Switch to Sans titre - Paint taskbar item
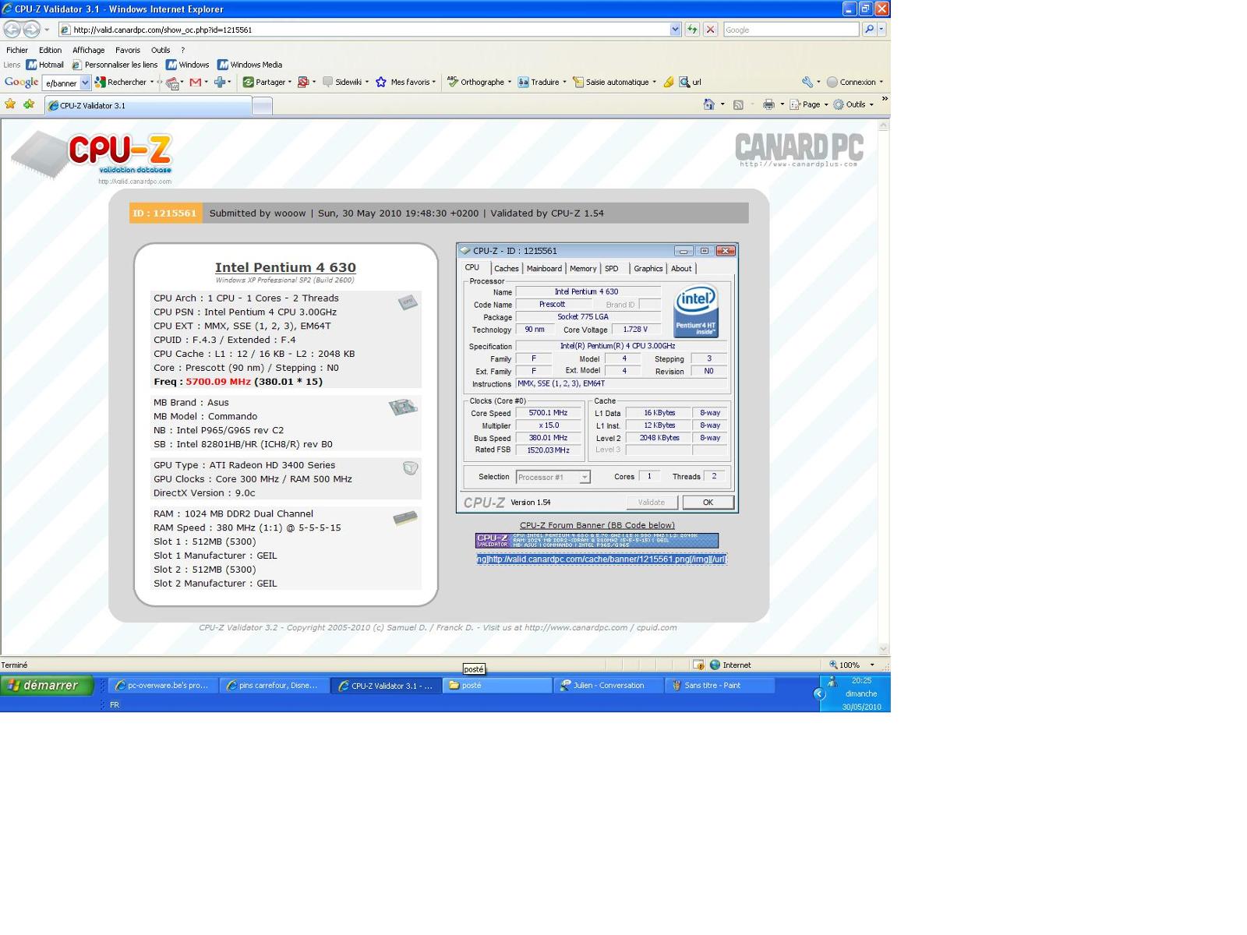The height and width of the screenshot is (935, 1247). [x=721, y=686]
